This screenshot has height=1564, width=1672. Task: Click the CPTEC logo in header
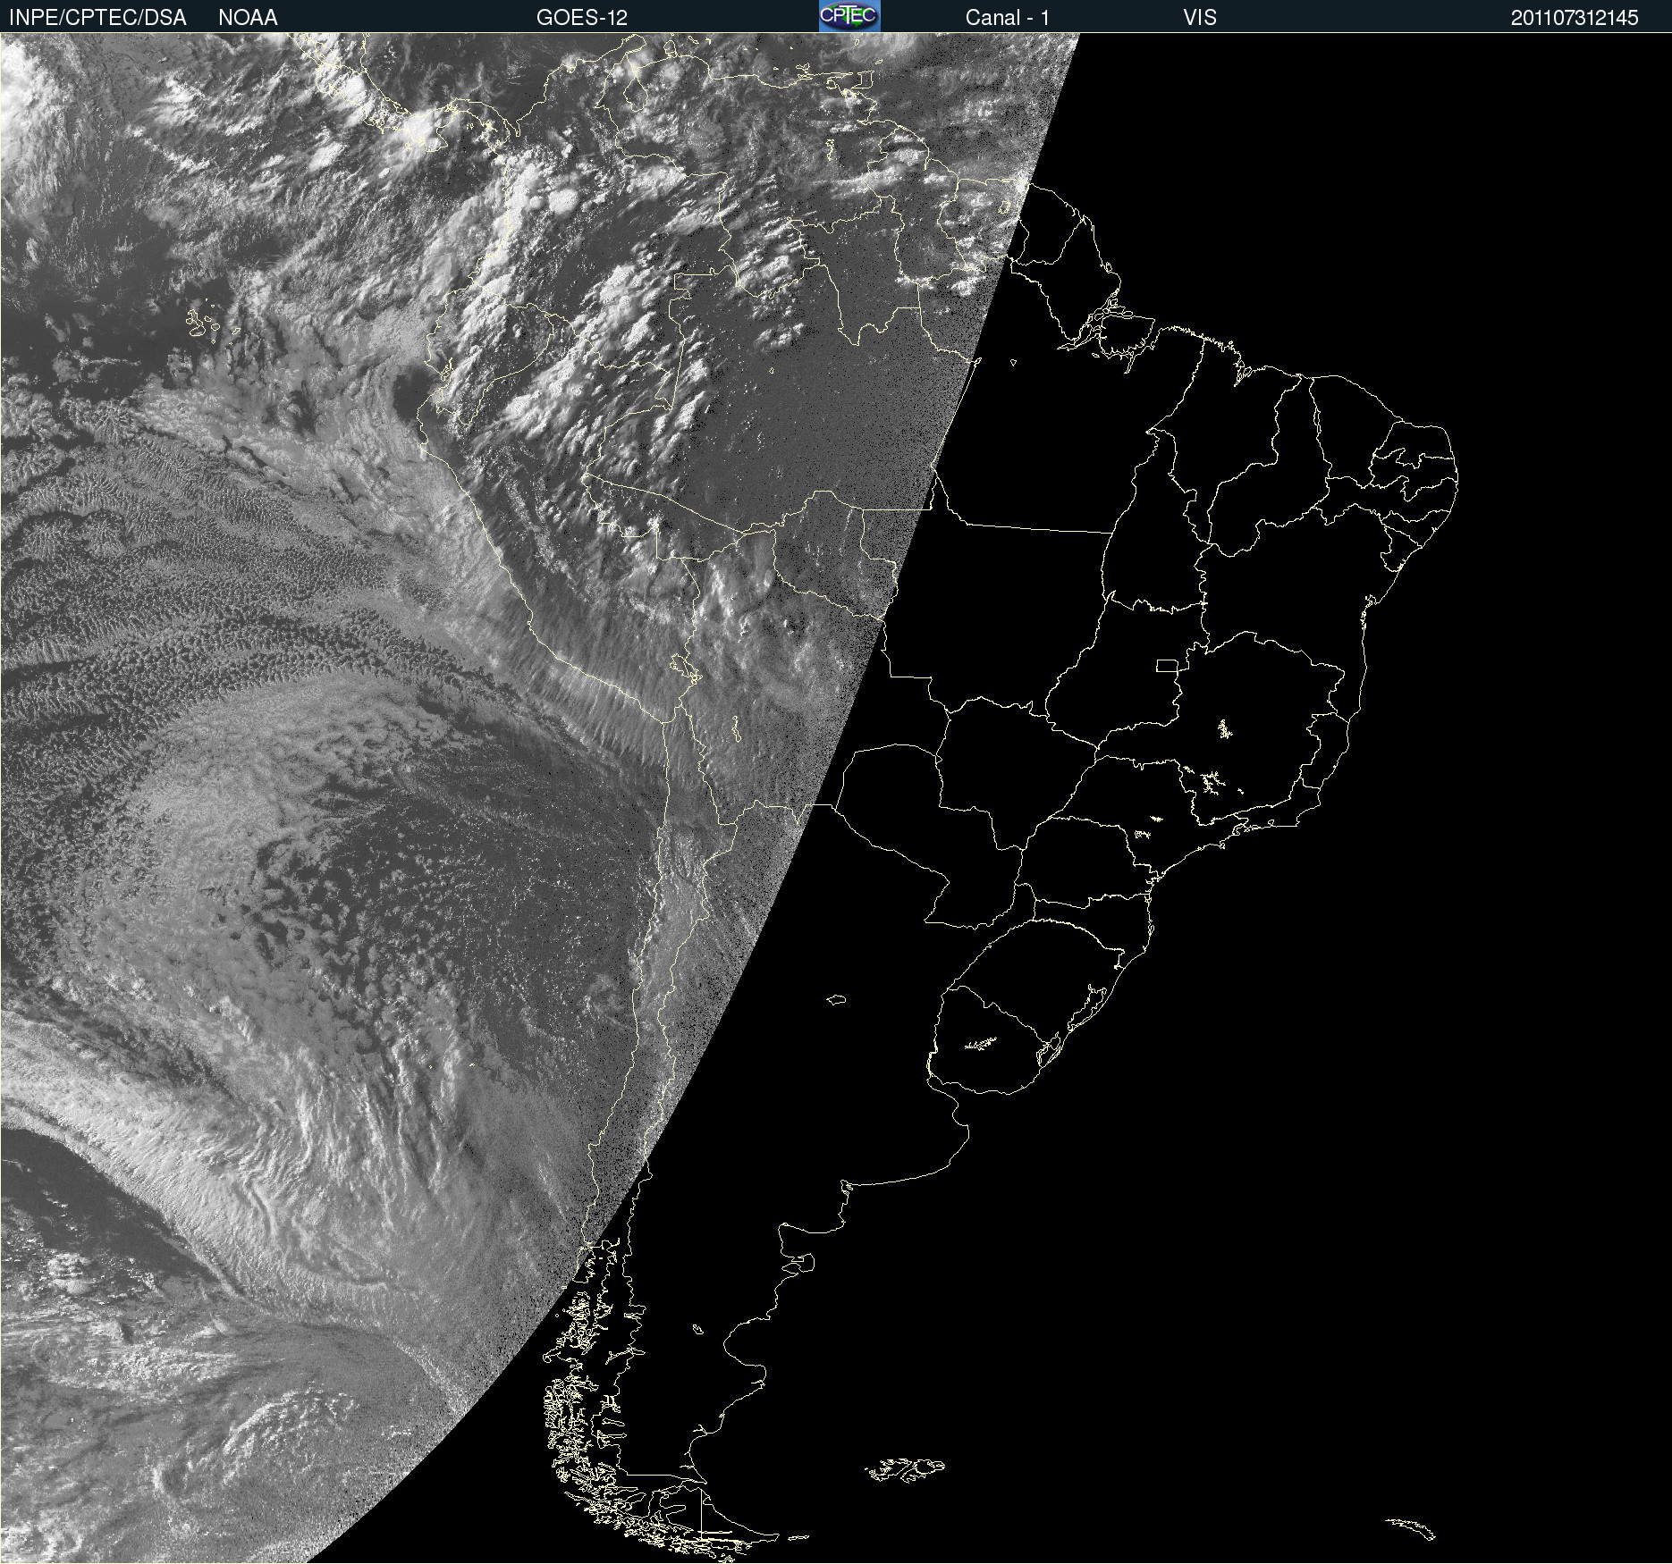(849, 16)
